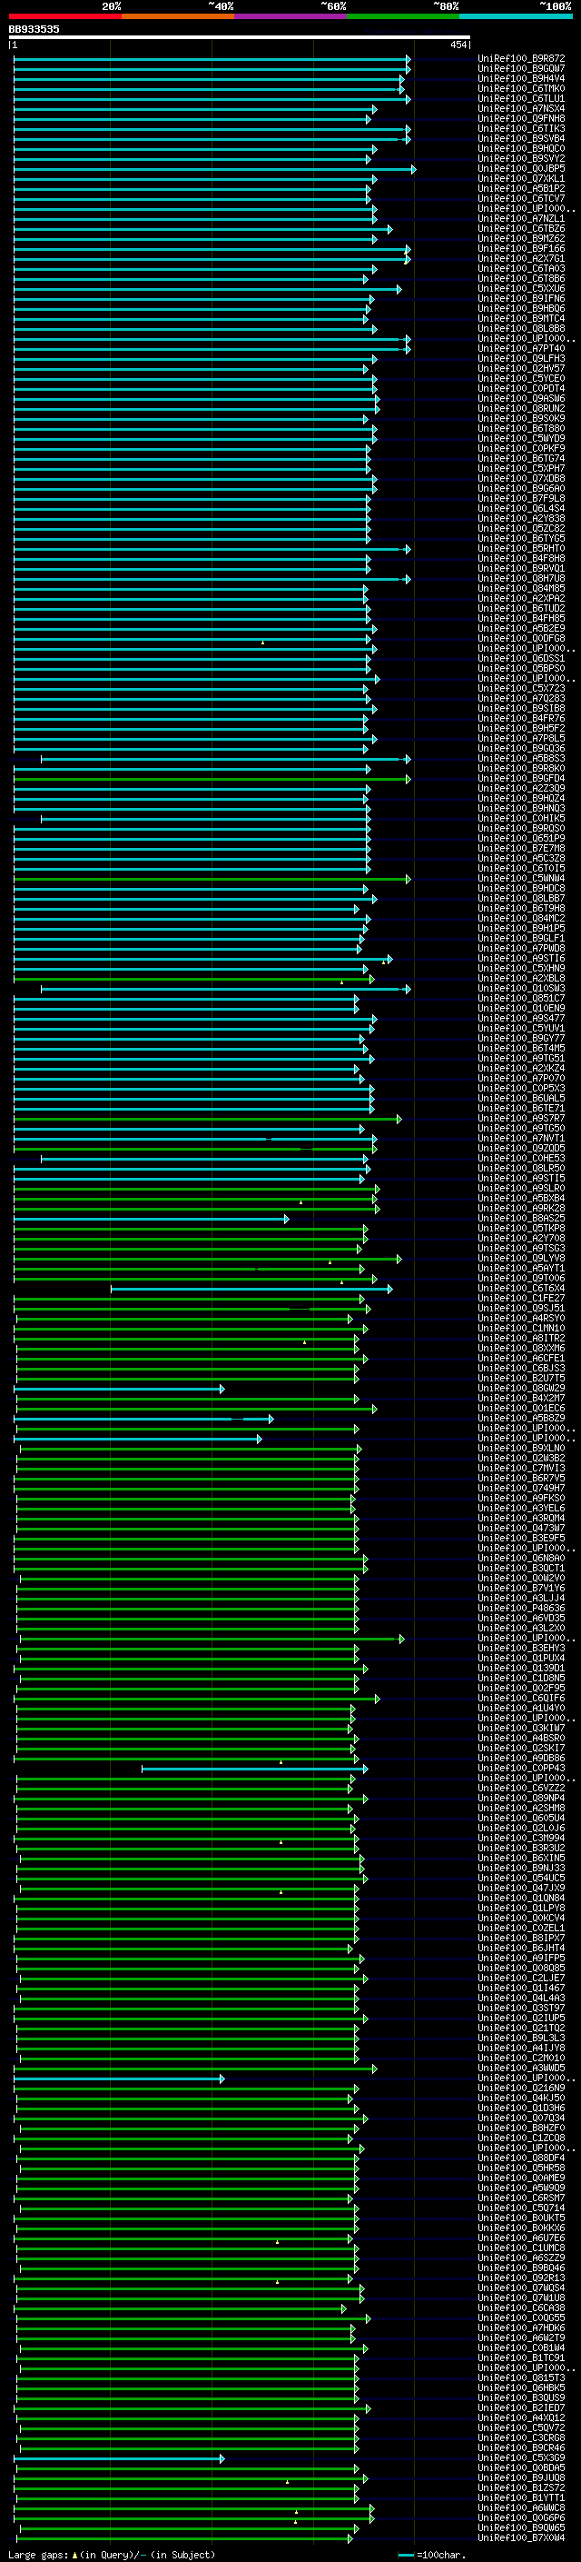Screen dimensions: 581x2562
Task: Select the UniRef100_A5B1P2 label
Action: pyautogui.click(x=521, y=188)
